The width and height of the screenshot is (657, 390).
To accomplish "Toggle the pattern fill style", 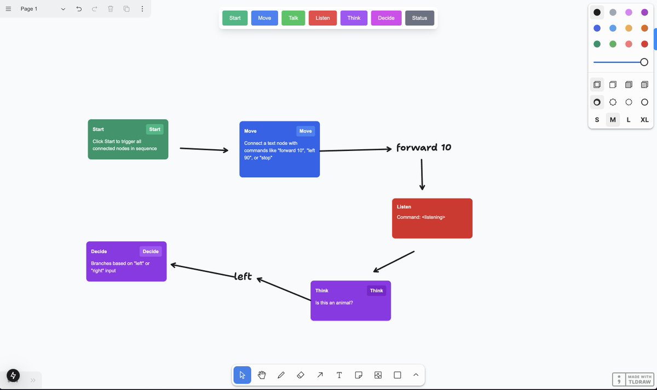I will [x=644, y=84].
